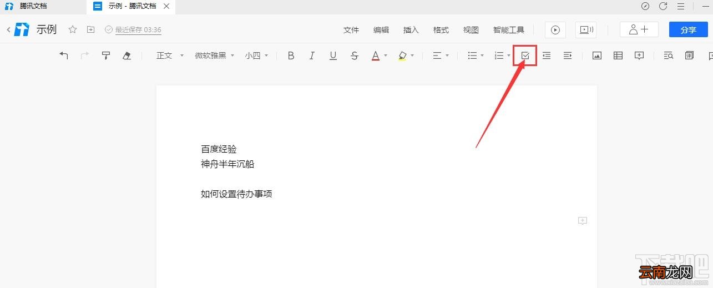Toggle italic formatting
The width and height of the screenshot is (713, 288).
312,55
